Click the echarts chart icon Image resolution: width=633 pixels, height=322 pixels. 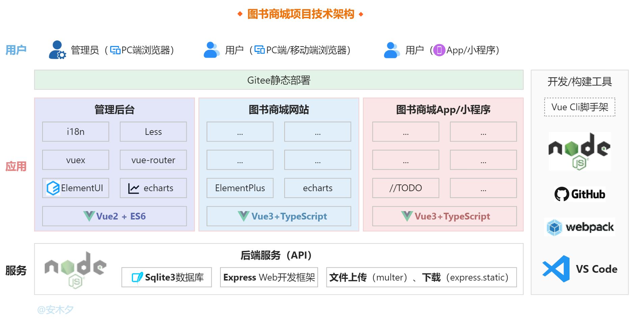click(x=134, y=188)
